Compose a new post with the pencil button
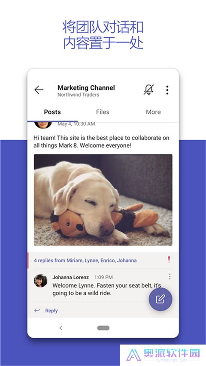The image size is (206, 366). pyautogui.click(x=161, y=299)
